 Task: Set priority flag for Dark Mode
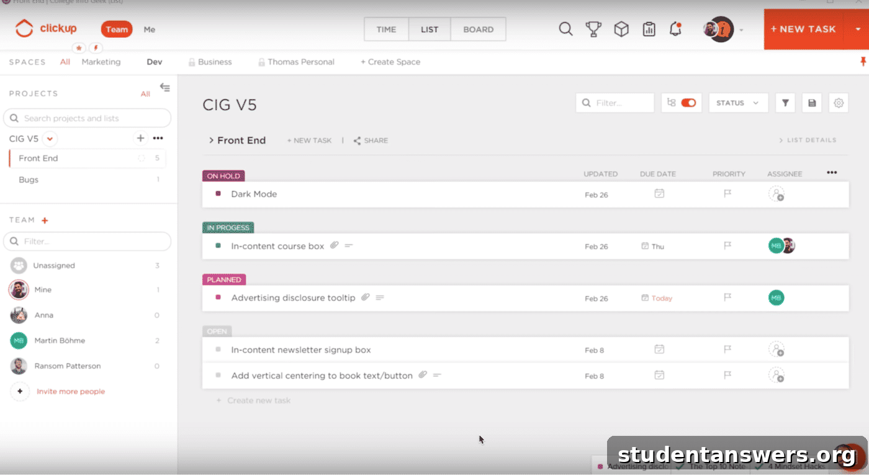point(727,194)
